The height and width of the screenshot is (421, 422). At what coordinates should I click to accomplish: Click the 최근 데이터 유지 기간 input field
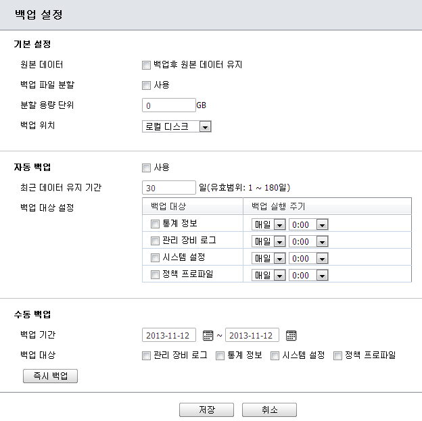[x=169, y=187]
